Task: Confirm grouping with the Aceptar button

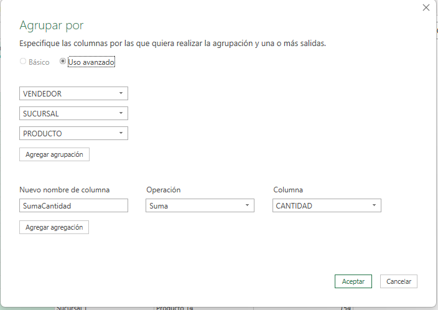Action: [353, 281]
